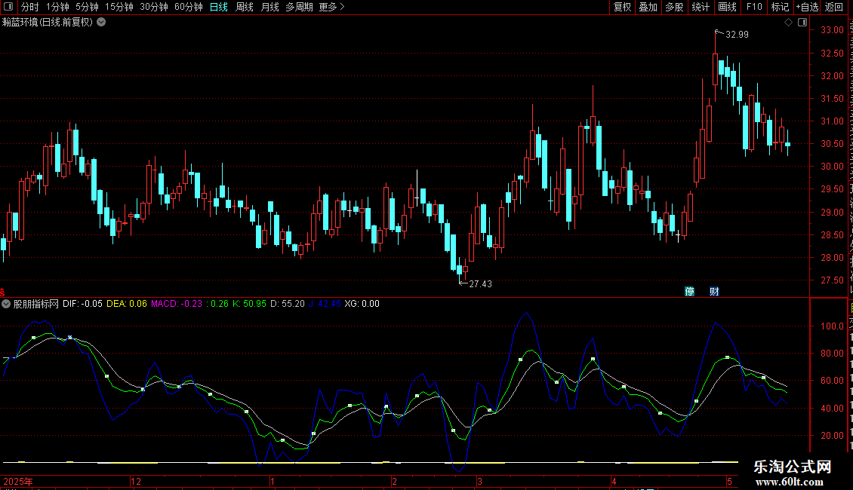
Task: Select the 15分钟 period tab
Action: 119,7
